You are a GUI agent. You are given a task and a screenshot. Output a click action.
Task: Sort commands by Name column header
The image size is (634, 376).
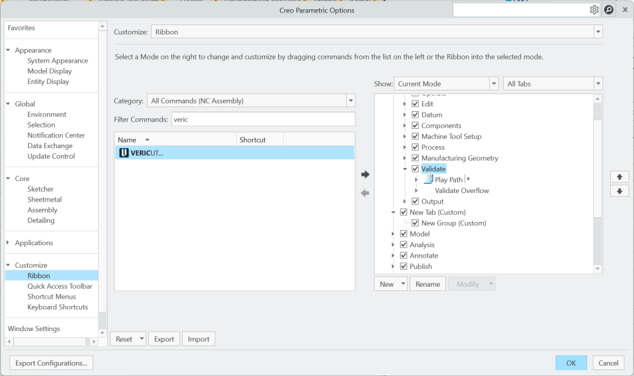[175, 139]
